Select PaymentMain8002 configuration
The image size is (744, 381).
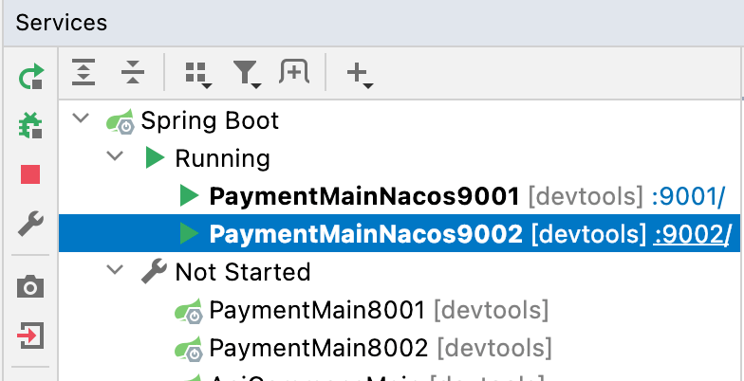319,348
